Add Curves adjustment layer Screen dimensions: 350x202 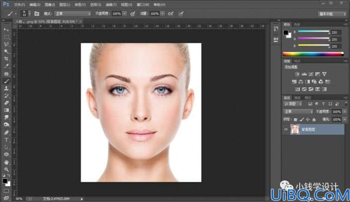(311, 74)
